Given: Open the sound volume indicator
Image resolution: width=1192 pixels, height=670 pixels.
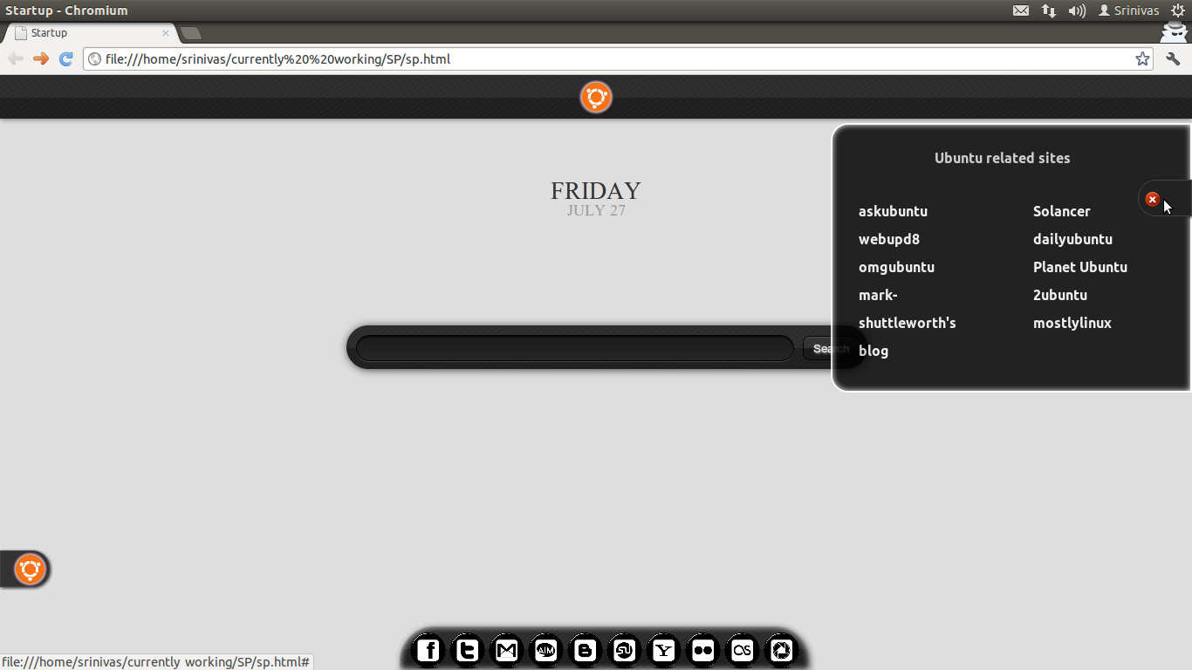Looking at the screenshot, I should point(1077,10).
